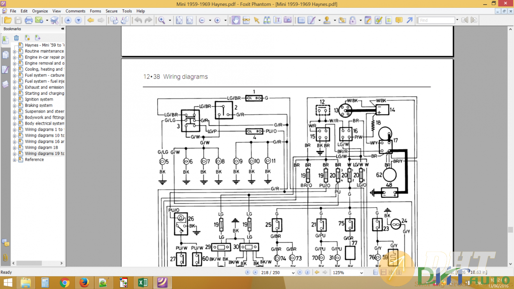Click the Zoom In plus icon

[x=217, y=20]
